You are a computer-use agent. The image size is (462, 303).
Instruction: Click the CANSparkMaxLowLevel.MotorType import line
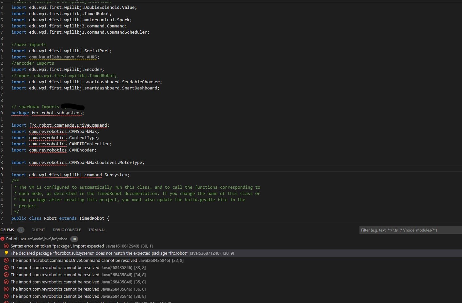tap(78, 162)
